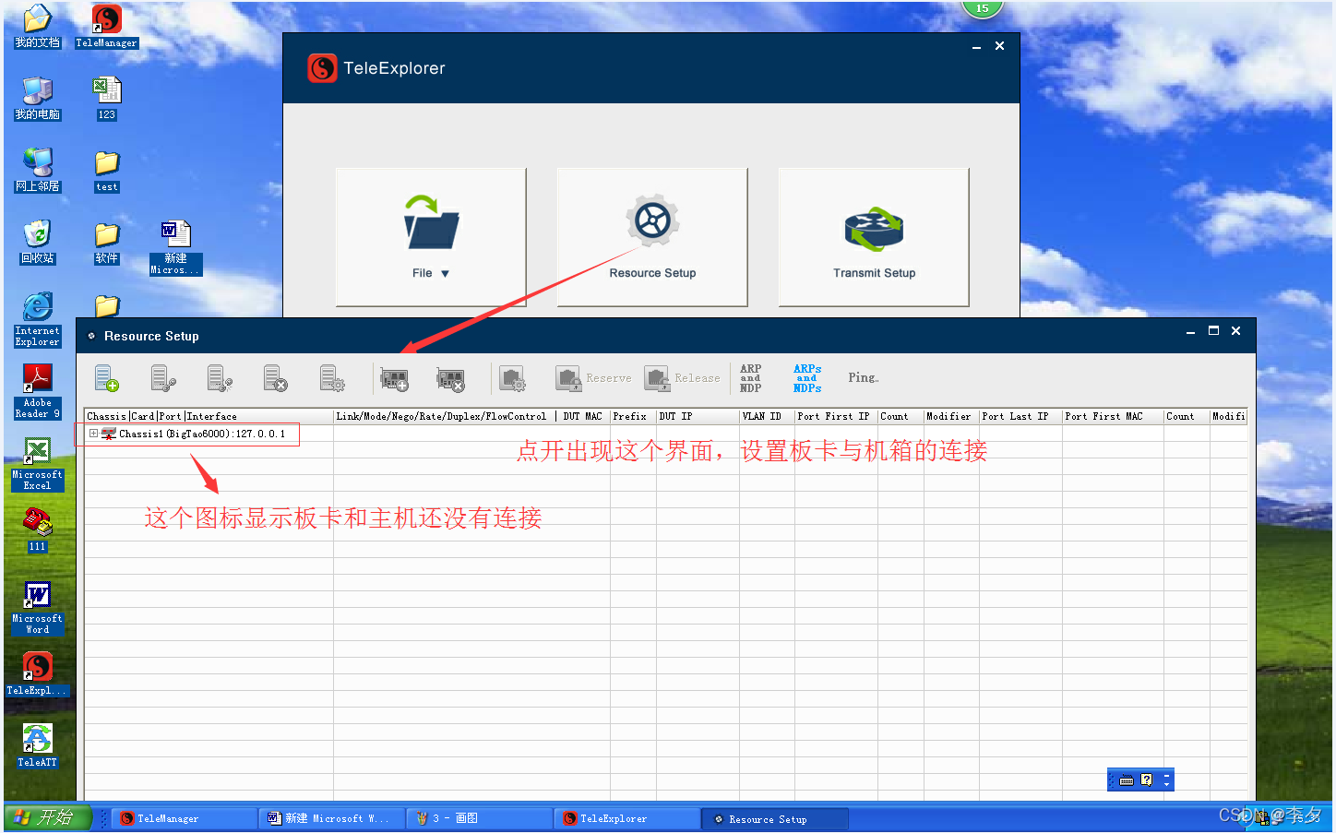Select the TeleExplorer desktop shortcut

(38, 673)
